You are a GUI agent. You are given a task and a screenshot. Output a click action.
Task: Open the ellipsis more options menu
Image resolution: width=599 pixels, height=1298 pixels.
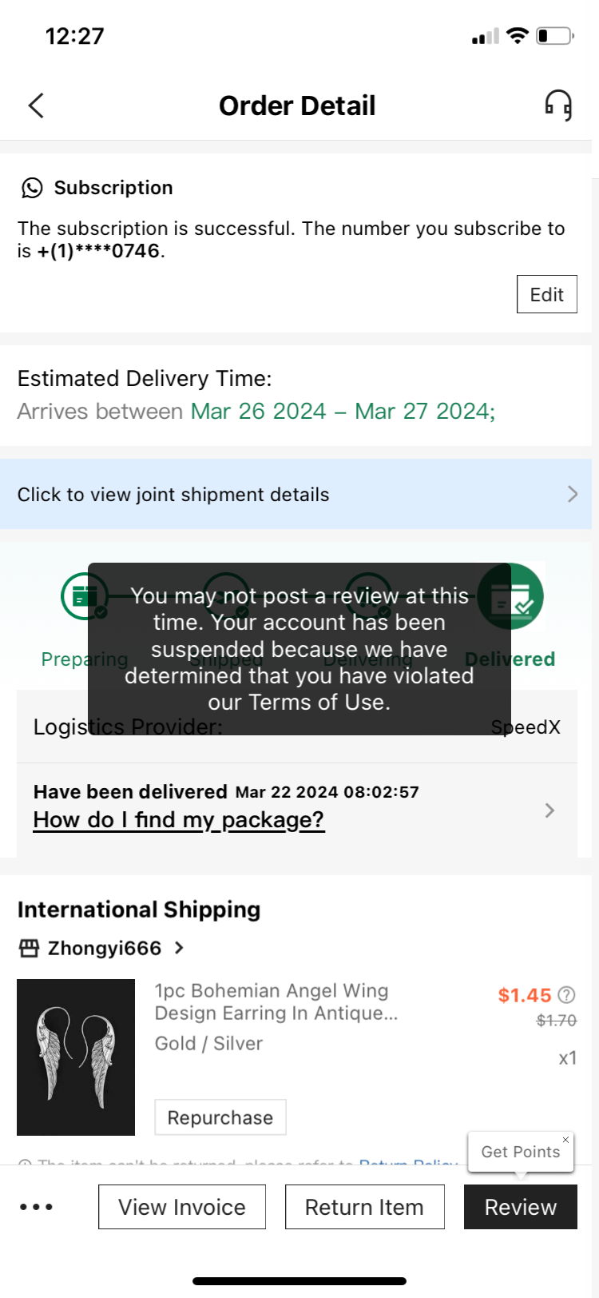[37, 1207]
